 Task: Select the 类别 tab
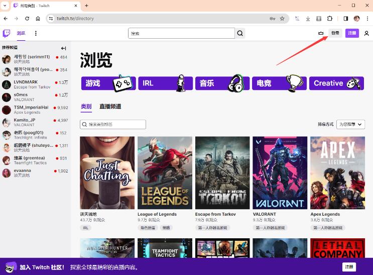click(x=86, y=106)
